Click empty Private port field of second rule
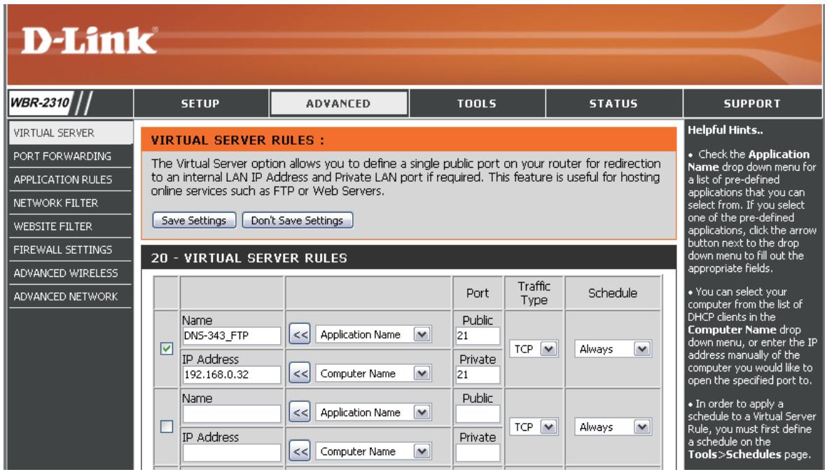 [x=478, y=452]
